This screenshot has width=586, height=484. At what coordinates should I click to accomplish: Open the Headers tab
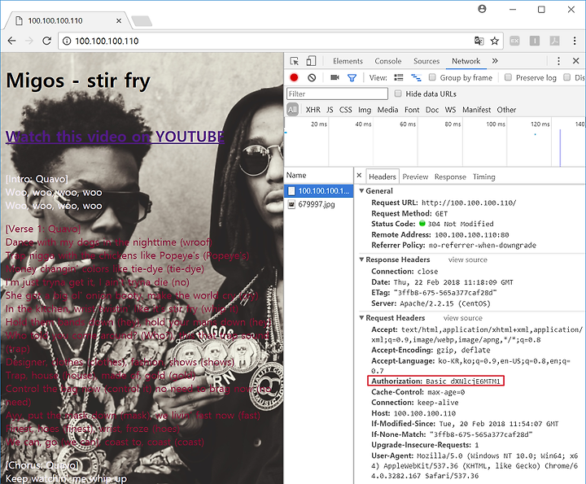coord(383,177)
